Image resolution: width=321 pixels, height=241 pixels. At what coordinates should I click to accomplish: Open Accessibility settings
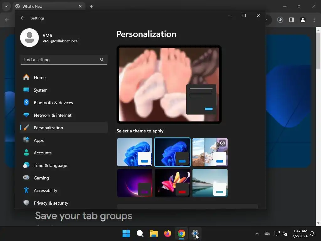tap(64, 190)
